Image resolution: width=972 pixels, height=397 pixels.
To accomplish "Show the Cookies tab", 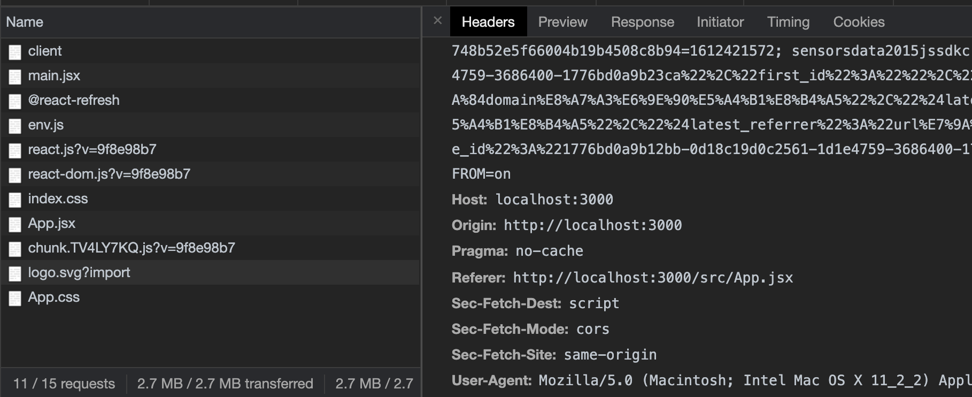I will 859,22.
